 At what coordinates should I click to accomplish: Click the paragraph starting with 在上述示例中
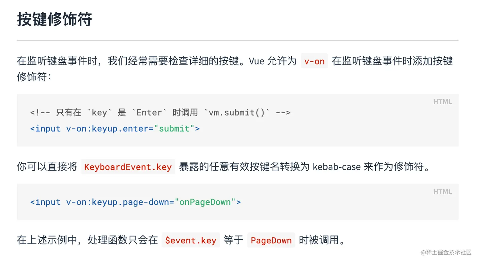[87, 240]
